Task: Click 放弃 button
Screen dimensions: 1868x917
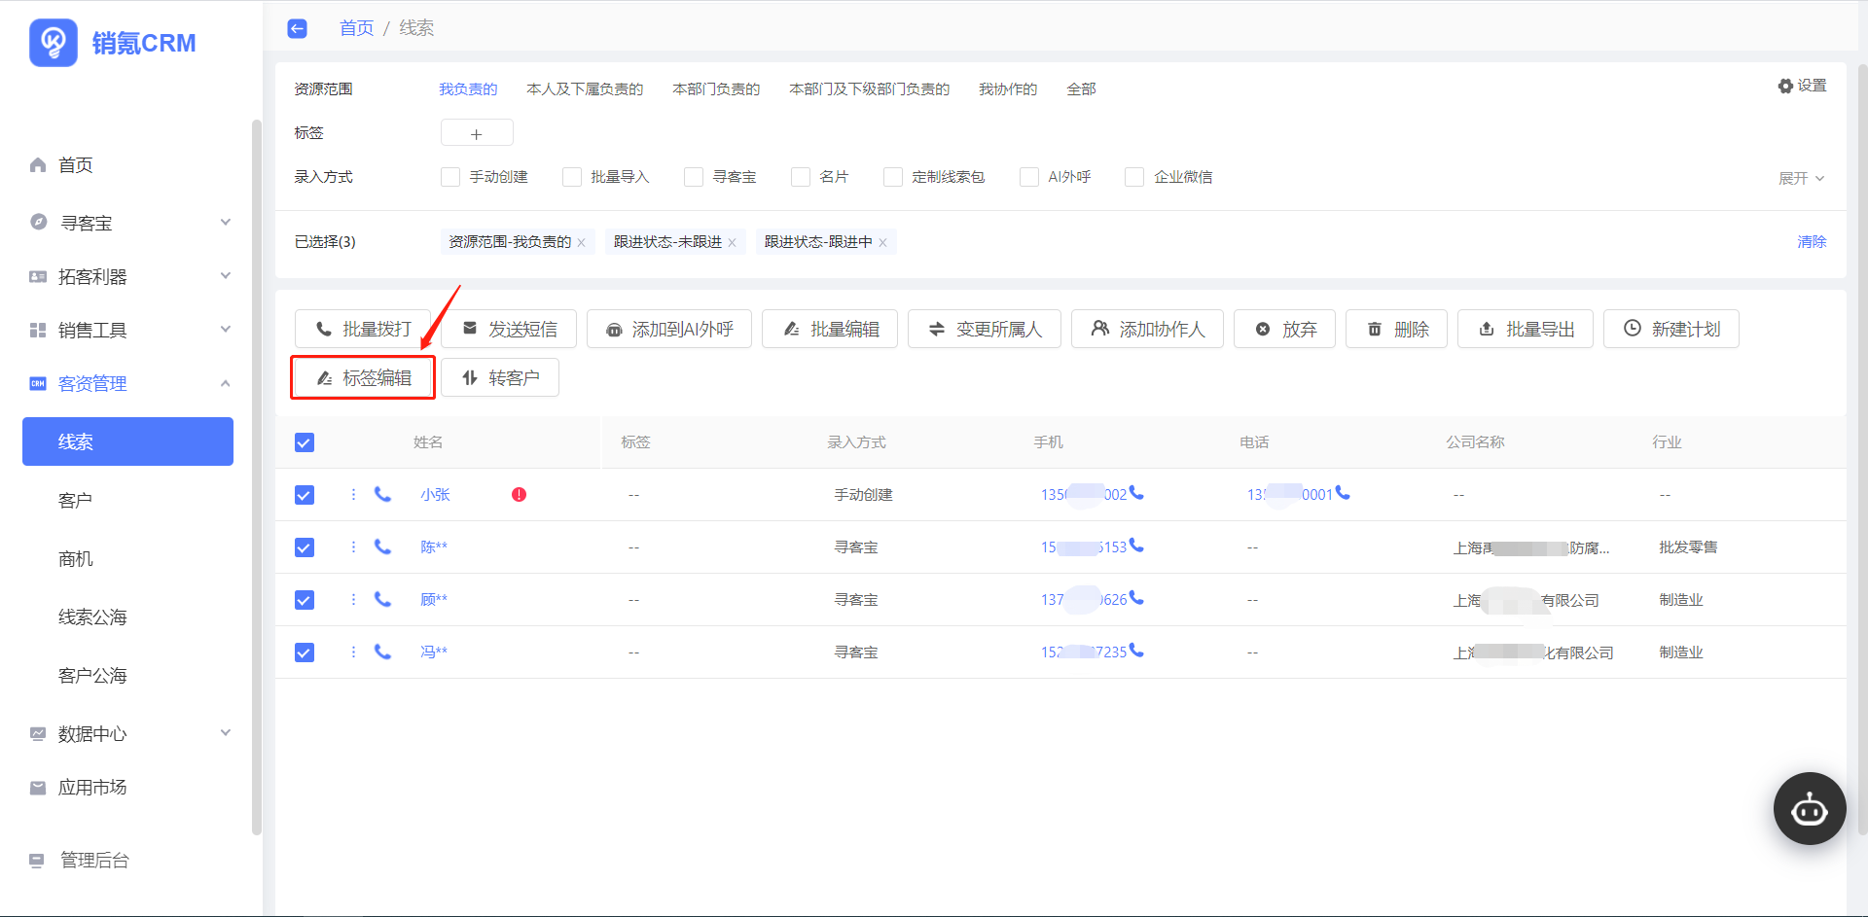Action: (1284, 329)
